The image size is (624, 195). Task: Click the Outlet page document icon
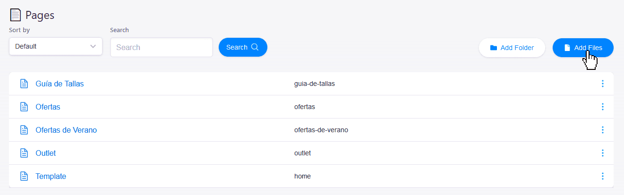pos(24,153)
